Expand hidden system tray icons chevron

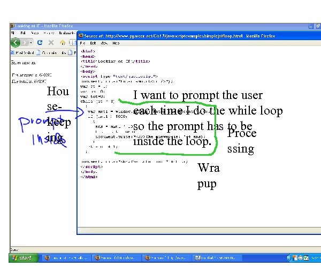click(x=289, y=258)
